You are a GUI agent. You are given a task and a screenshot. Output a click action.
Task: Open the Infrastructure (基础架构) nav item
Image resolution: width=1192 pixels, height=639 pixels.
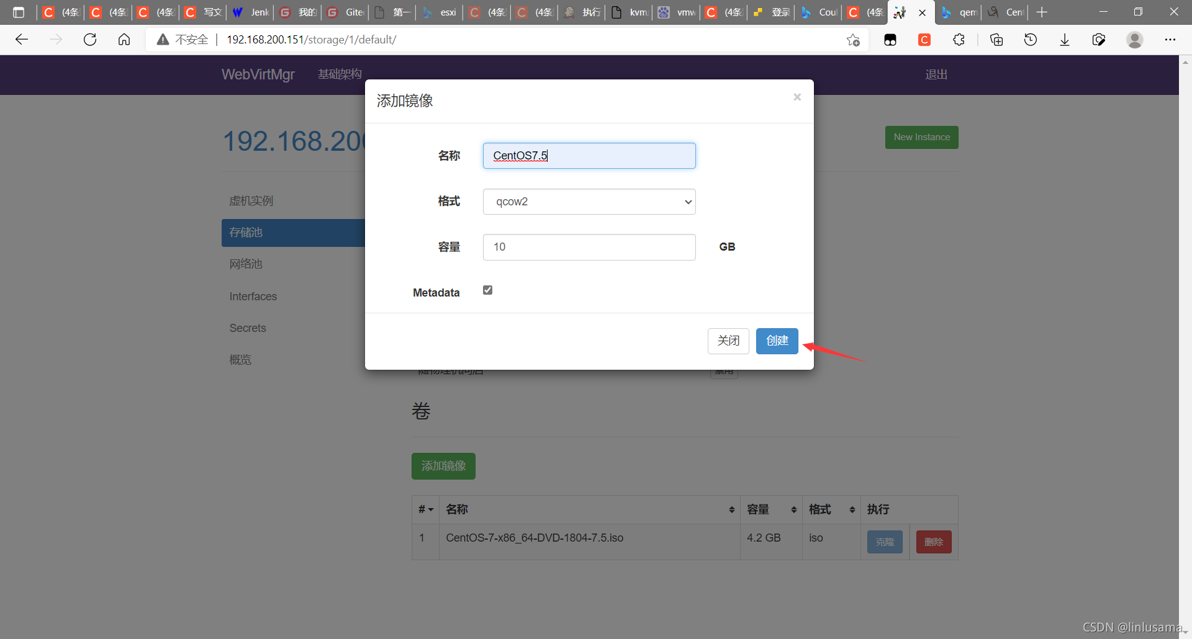[x=340, y=74]
